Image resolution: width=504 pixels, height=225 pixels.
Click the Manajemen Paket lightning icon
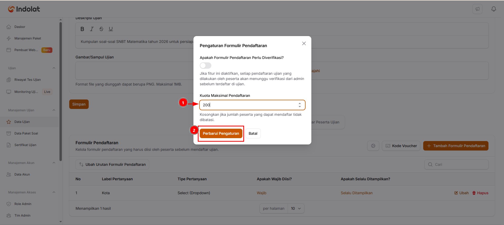click(9, 38)
